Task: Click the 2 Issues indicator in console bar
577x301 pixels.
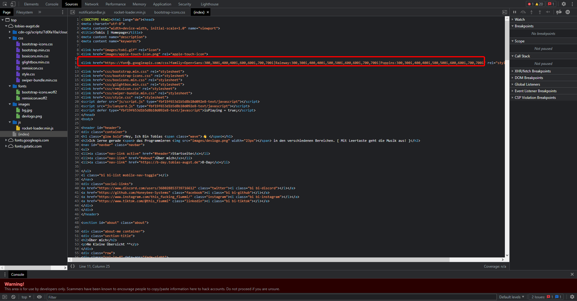Action: 546,297
